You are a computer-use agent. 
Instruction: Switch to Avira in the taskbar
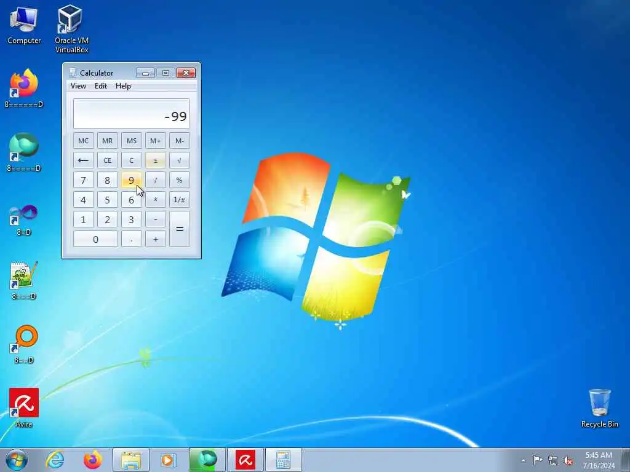[x=245, y=460]
